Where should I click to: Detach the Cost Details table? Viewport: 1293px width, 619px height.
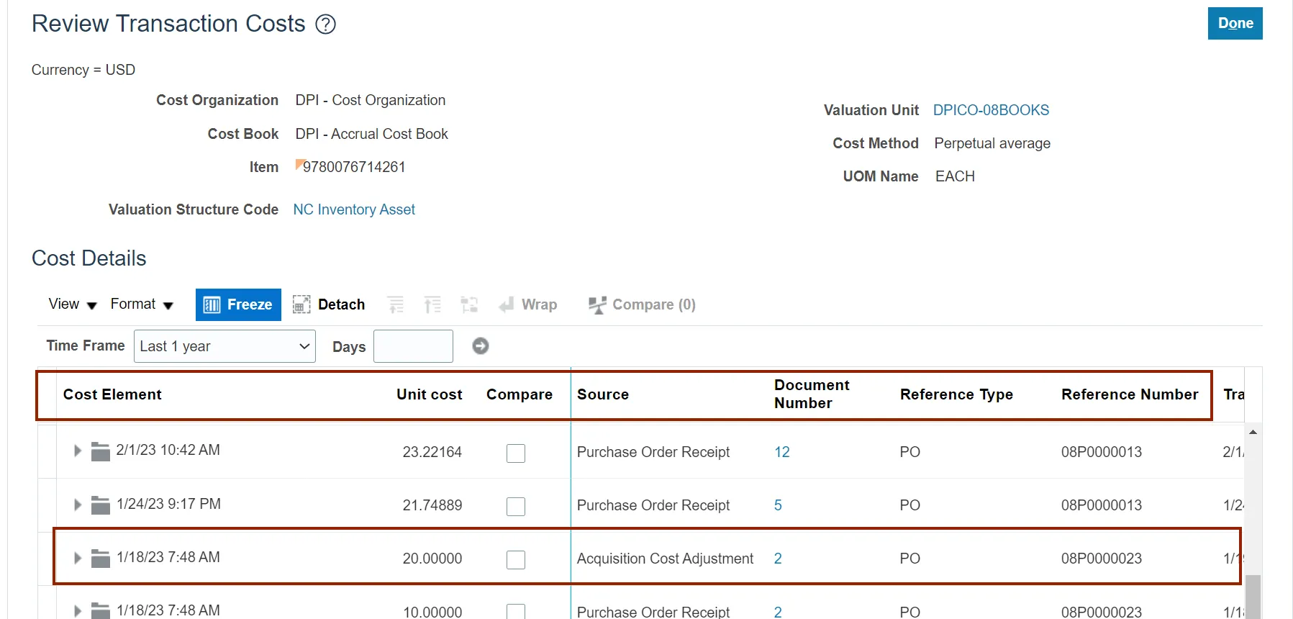(329, 304)
